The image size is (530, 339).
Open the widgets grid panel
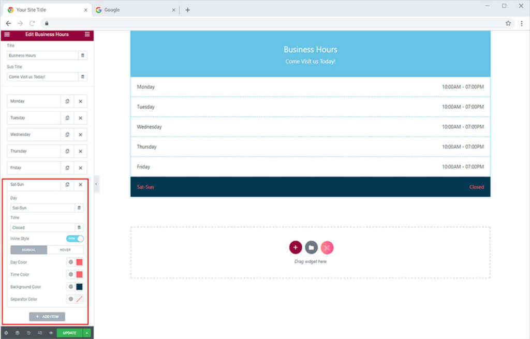(87, 34)
